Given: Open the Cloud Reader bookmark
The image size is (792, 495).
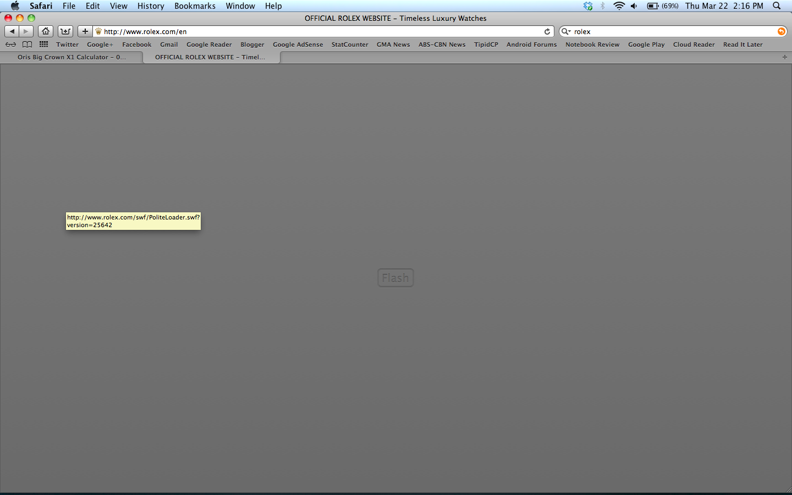Looking at the screenshot, I should point(694,45).
